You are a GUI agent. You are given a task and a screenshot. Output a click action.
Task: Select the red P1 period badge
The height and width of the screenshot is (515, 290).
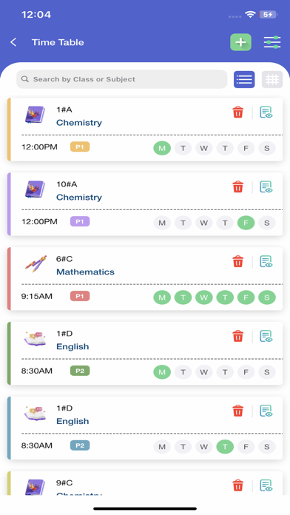coord(80,296)
